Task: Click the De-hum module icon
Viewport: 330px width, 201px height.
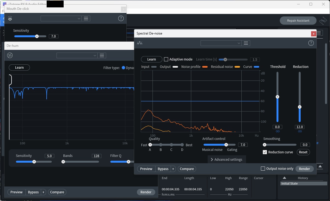Action: pos(10,55)
